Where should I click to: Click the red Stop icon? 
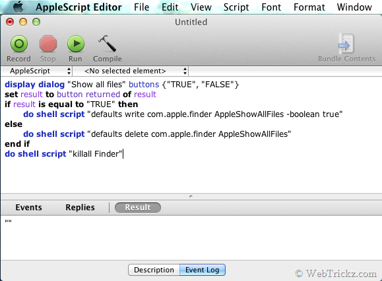(48, 44)
